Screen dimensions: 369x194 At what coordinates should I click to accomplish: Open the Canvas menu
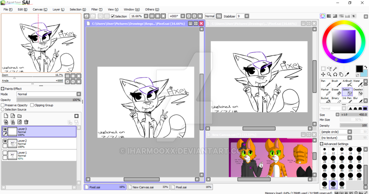[40, 9]
